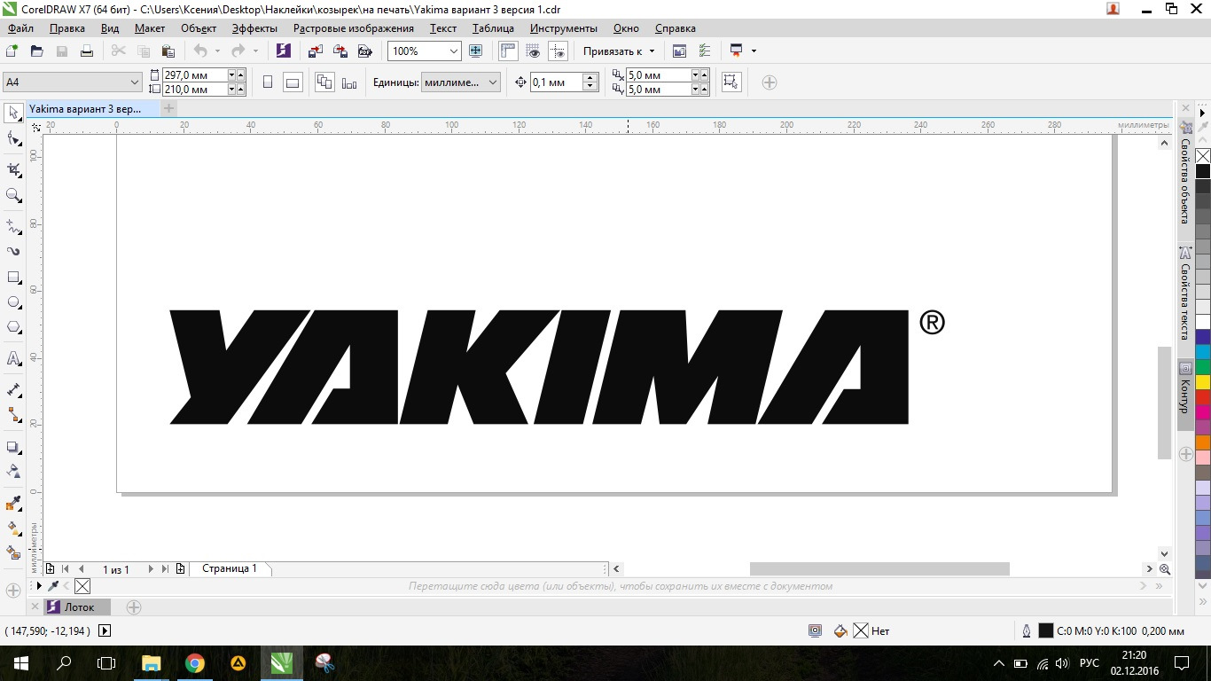Click the nudge distance 0,1 мм field
The width and height of the screenshot is (1211, 681).
tap(556, 82)
